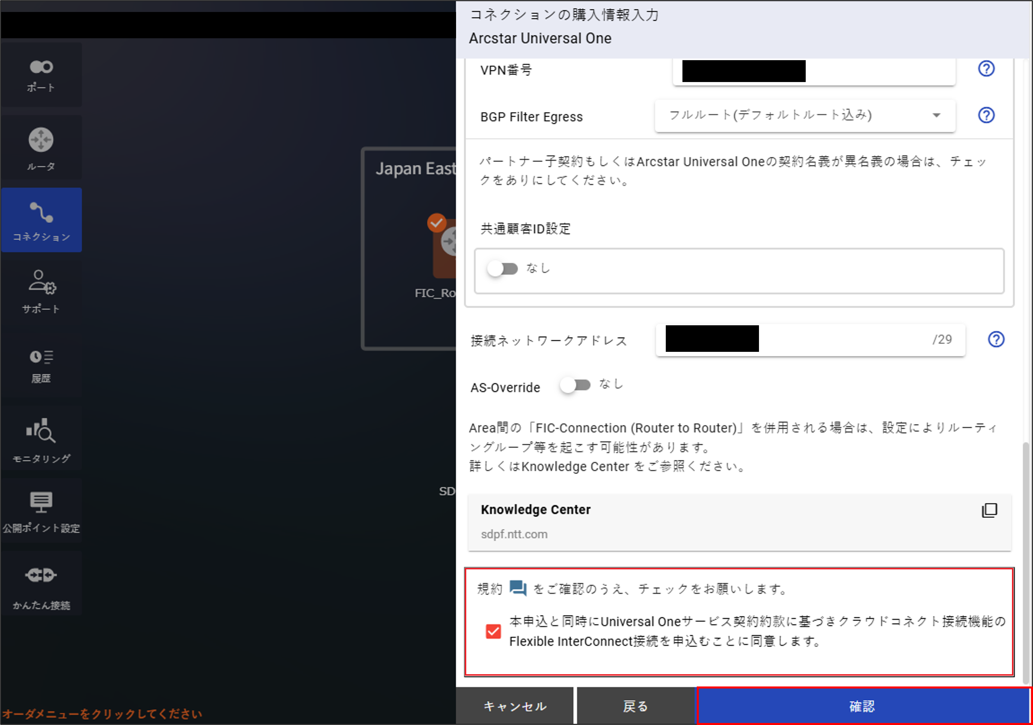Open Knowledge Center in new window icon

pos(989,510)
